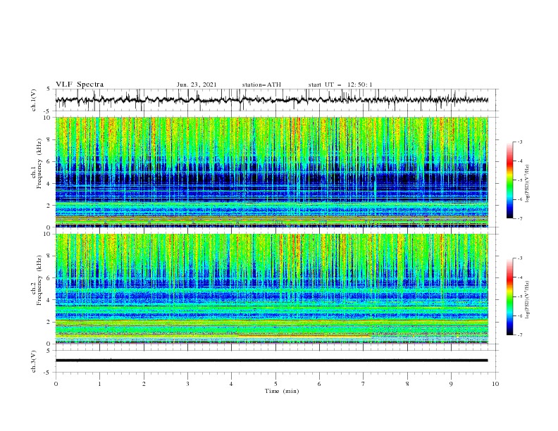
Task: Click ch.2 spectrogram '6' kHz tick label
Action: click(x=49, y=278)
